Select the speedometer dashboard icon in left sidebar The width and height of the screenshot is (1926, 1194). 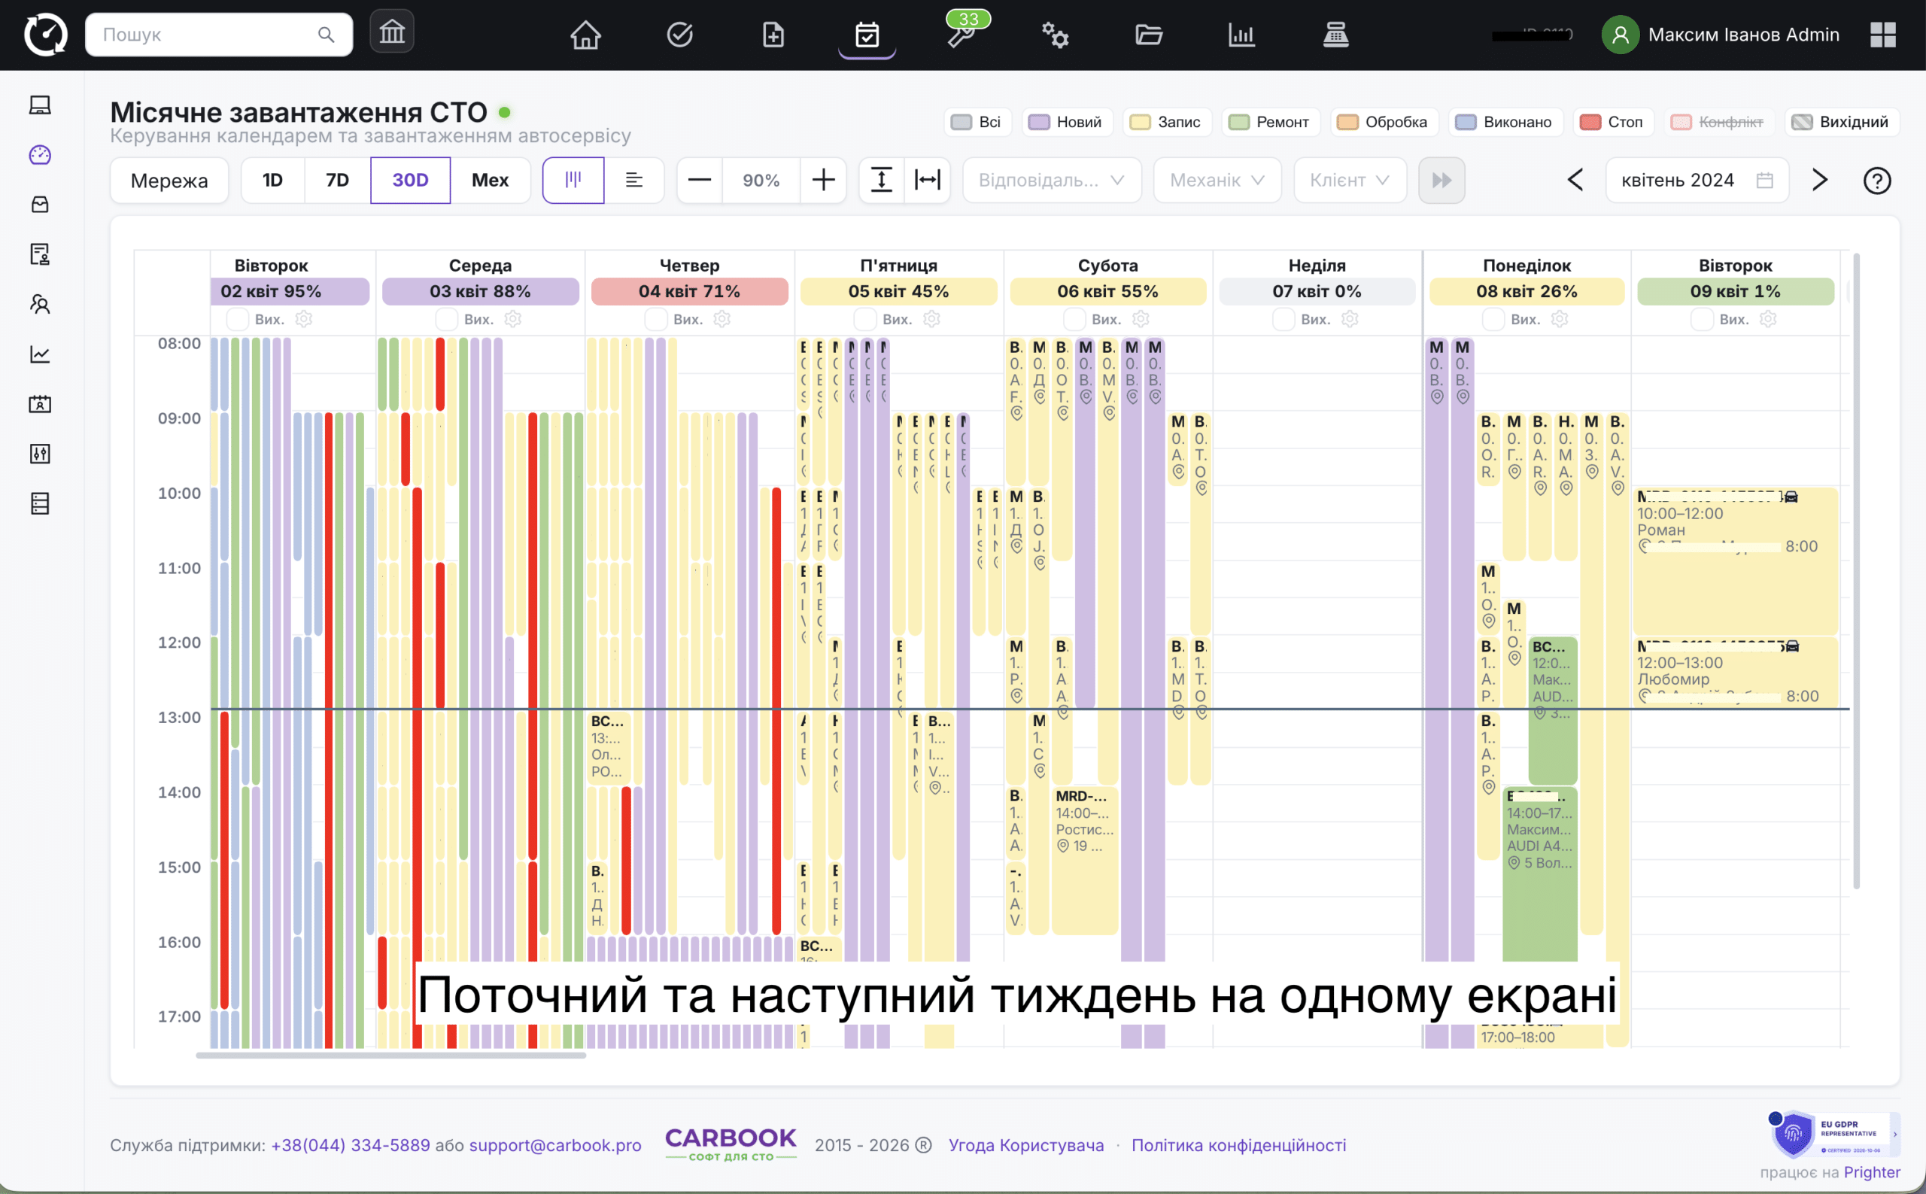[x=41, y=155]
